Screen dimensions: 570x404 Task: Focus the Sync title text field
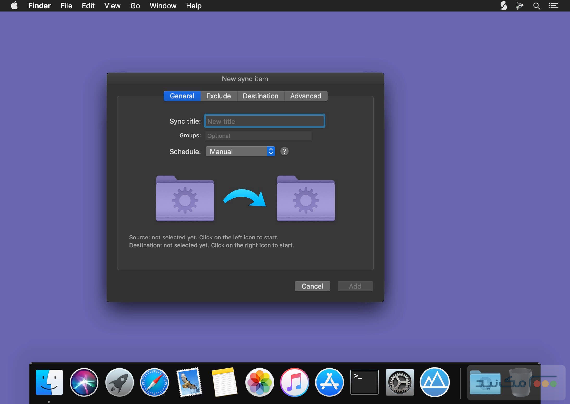pyautogui.click(x=264, y=121)
